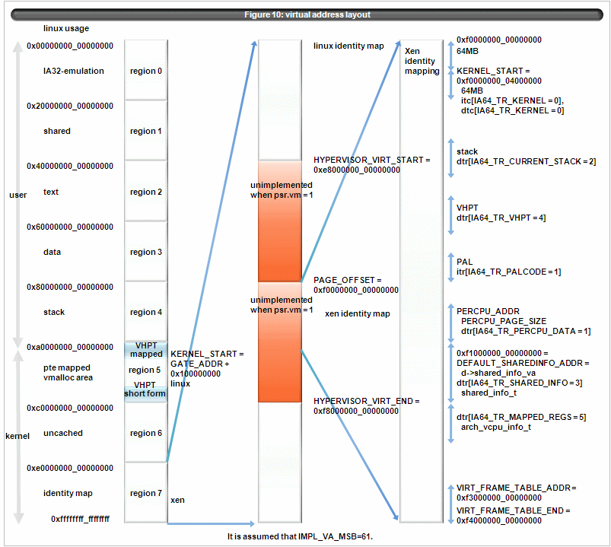The image size is (611, 547).
Task: Select the "Xen identity mapping" column label
Action: (x=422, y=61)
